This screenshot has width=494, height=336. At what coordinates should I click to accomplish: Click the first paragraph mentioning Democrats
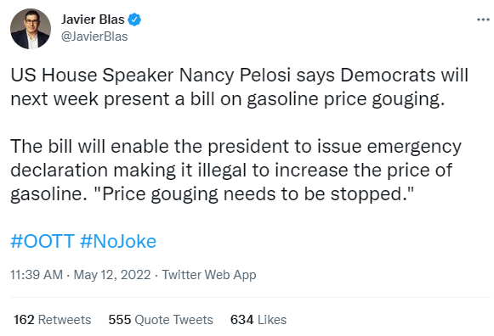[240, 87]
